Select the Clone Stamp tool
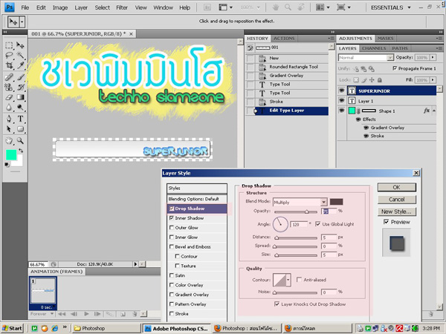Screen dimensions: 446x334 [x=9, y=87]
